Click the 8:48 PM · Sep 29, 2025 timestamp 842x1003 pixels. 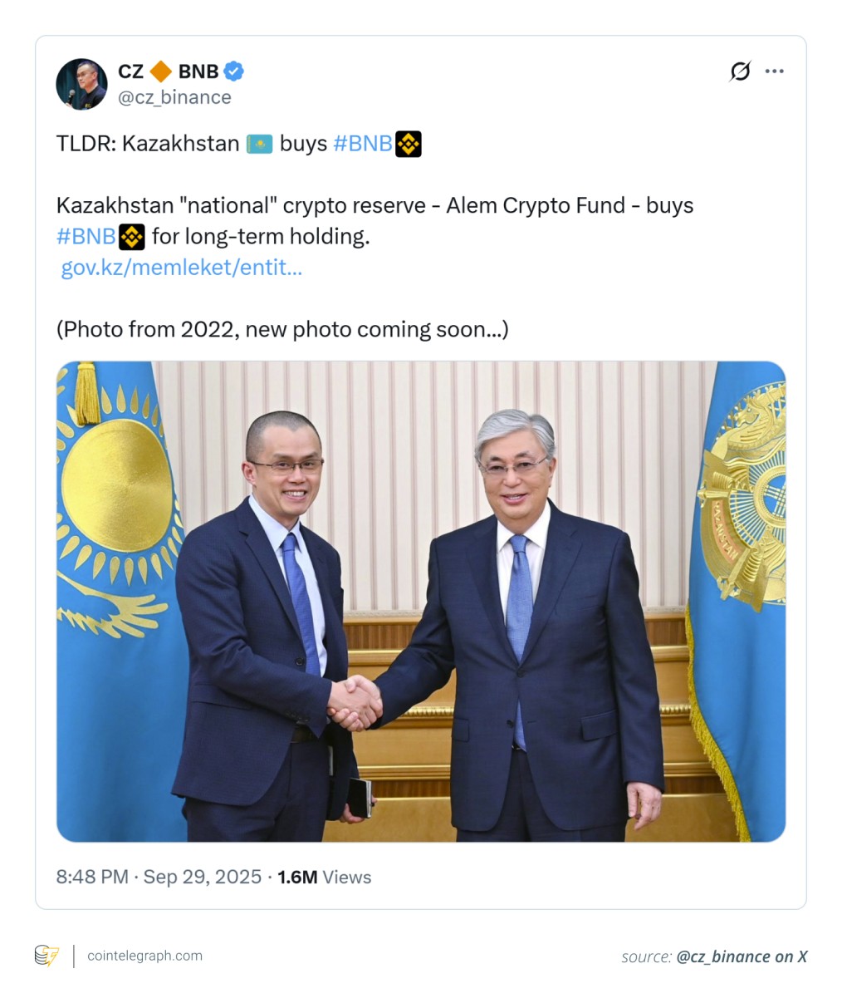click(x=159, y=877)
